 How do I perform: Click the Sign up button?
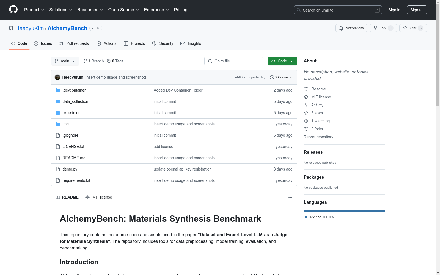tap(417, 10)
